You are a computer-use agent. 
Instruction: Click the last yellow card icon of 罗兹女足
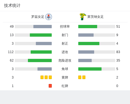(50, 77)
